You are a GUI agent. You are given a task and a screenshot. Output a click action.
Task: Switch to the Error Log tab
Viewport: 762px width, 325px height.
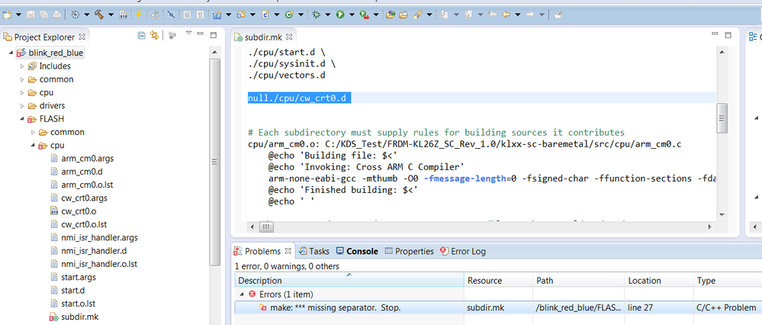463,251
